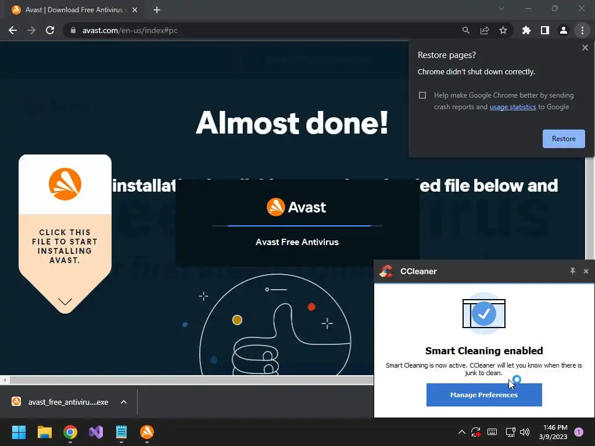Click the address bar URL

[130, 30]
